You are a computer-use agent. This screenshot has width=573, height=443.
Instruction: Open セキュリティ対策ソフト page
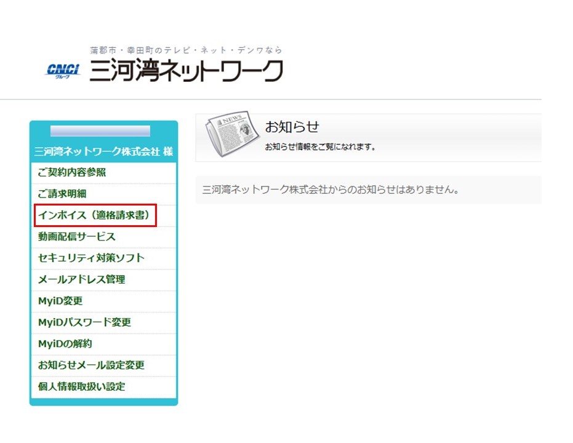click(x=91, y=258)
